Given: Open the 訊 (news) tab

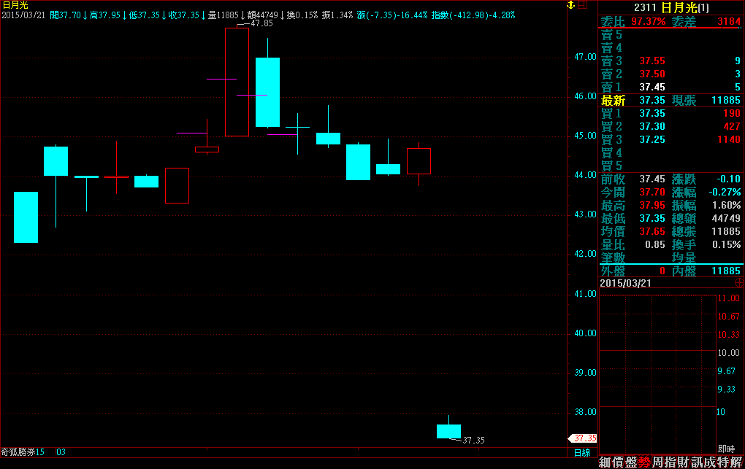Looking at the screenshot, I should tap(696, 462).
